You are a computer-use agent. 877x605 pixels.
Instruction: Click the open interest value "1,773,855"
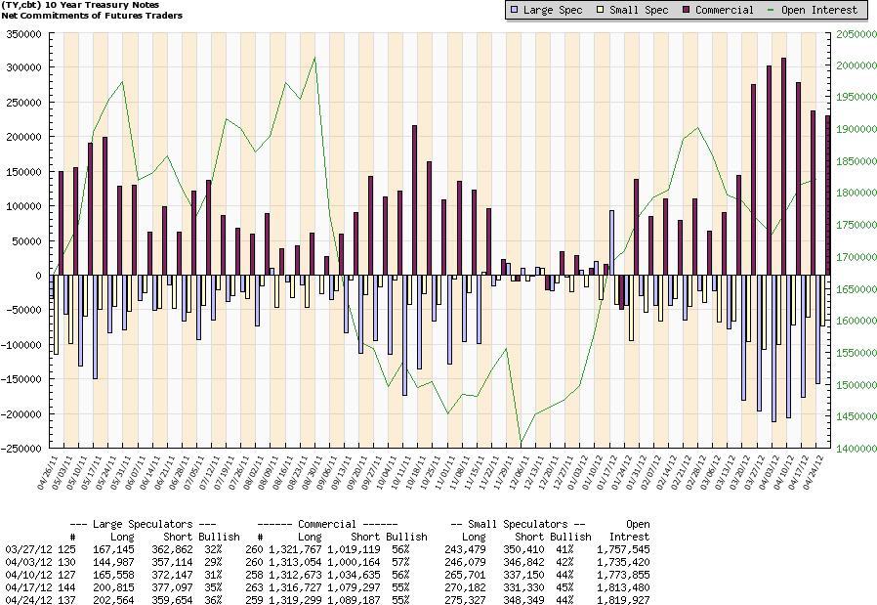[624, 575]
